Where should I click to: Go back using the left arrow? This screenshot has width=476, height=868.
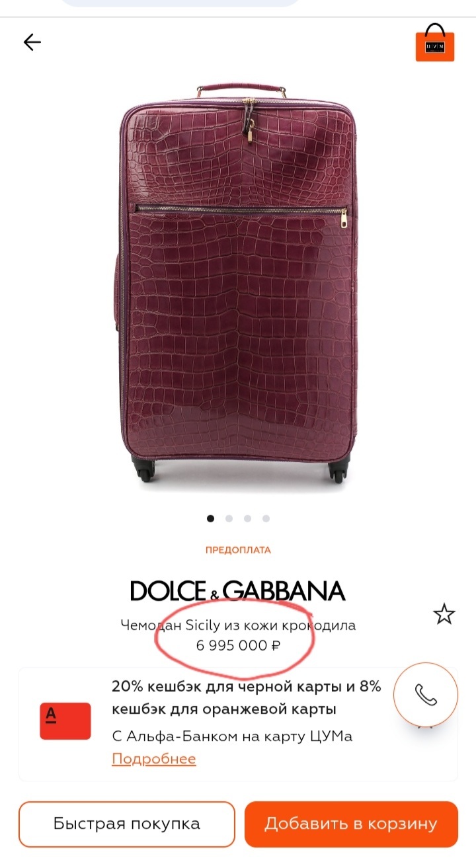click(x=32, y=42)
